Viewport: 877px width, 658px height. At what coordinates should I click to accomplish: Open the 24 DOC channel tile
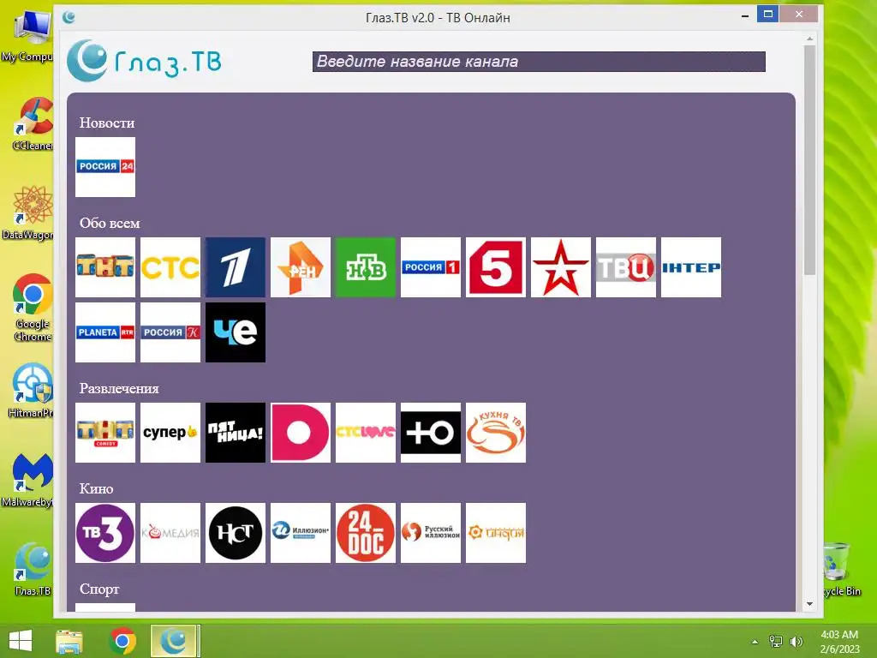(x=365, y=533)
